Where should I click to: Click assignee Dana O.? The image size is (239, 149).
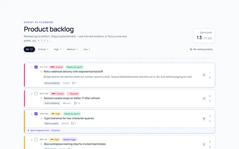[65, 124]
